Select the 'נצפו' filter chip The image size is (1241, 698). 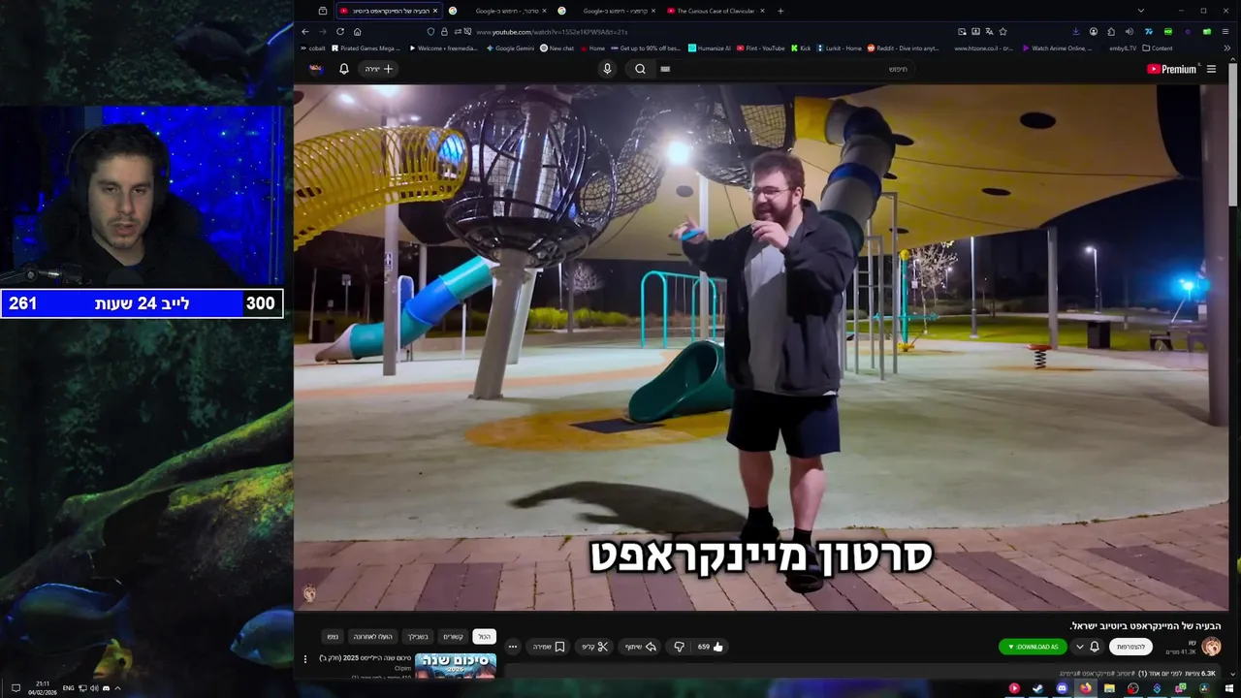[x=333, y=637]
